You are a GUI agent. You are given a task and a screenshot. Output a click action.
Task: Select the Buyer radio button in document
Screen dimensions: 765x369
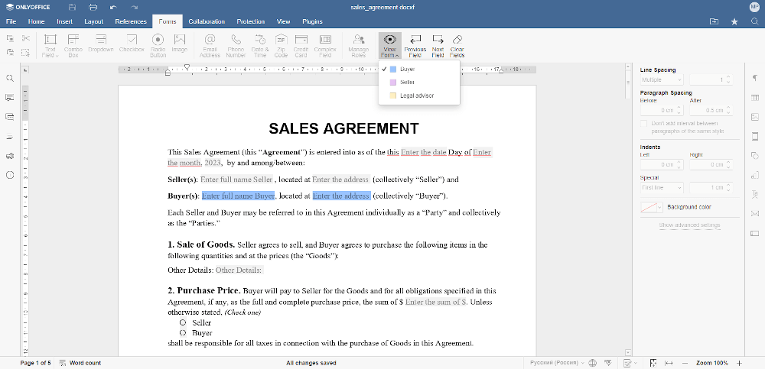[183, 333]
